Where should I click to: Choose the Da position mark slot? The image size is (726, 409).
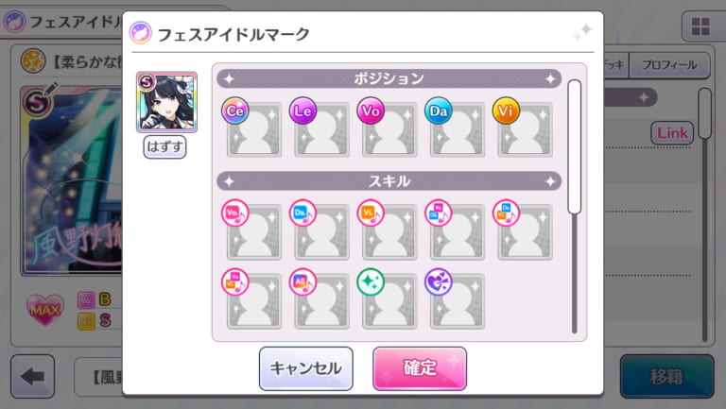coord(457,129)
